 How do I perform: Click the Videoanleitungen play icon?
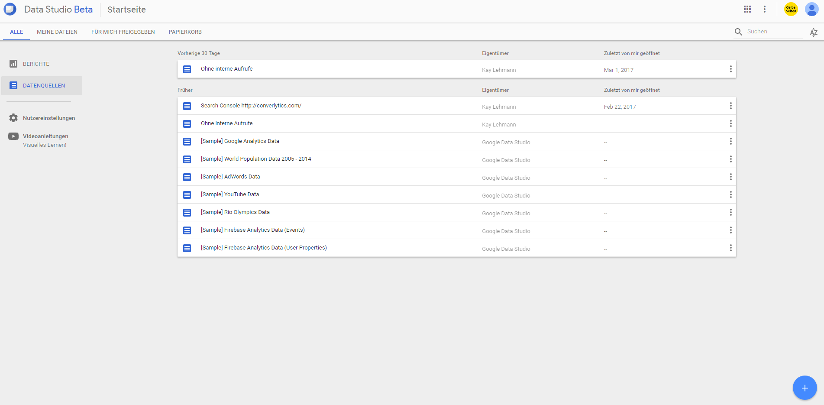click(13, 136)
